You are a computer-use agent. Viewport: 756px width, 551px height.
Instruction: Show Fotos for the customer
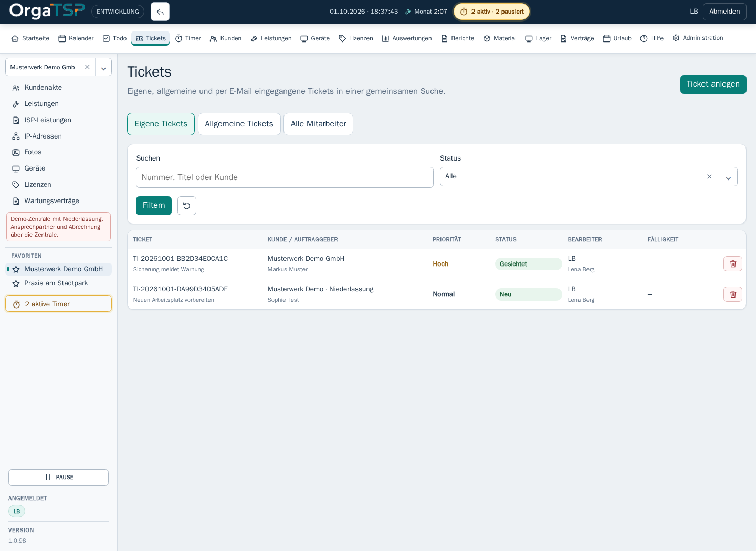(x=59, y=152)
